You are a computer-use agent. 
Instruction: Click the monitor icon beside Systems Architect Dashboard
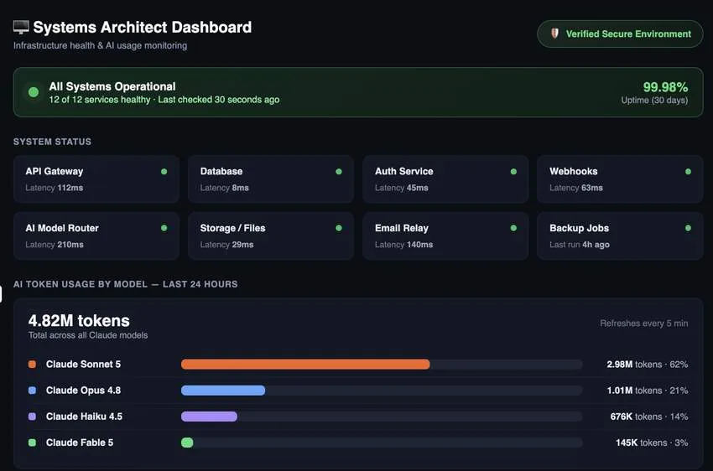coord(21,28)
